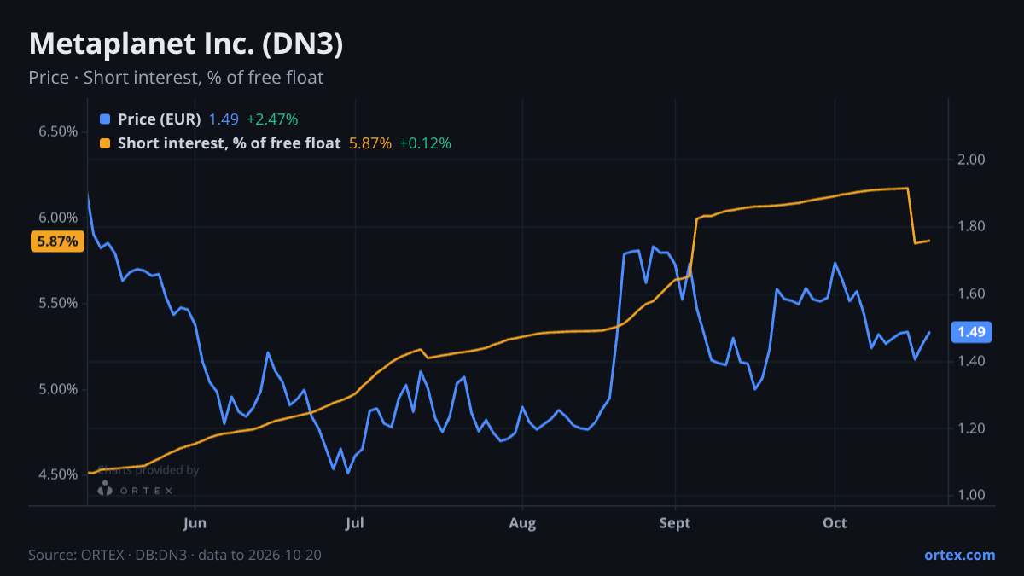Image resolution: width=1024 pixels, height=576 pixels.
Task: Click the +0.12% short interest change
Action: pos(425,143)
